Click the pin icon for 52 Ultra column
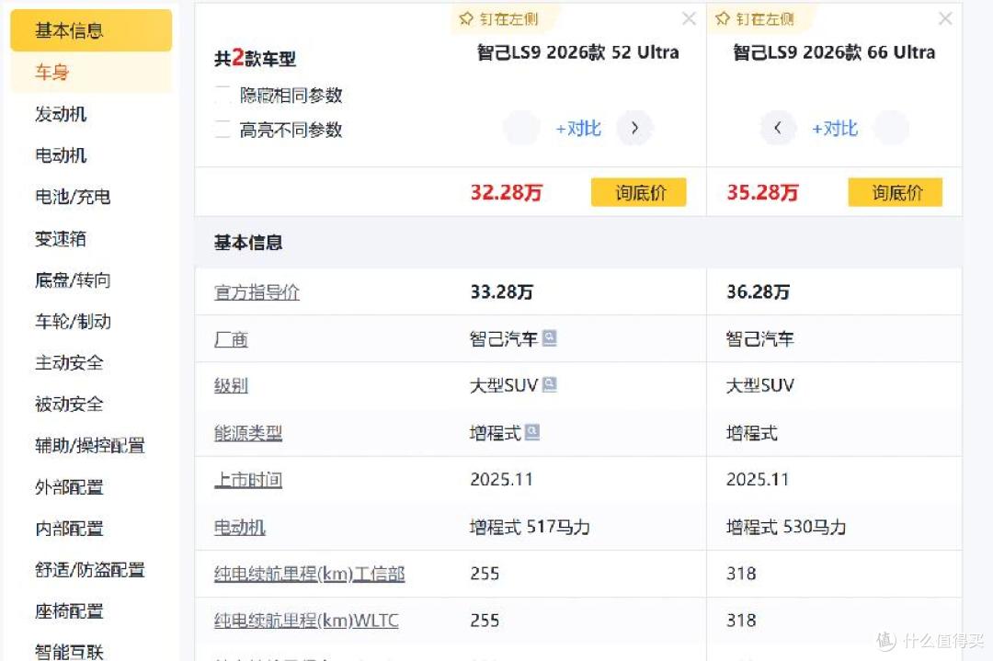Viewport: 993px width, 661px height. click(466, 19)
